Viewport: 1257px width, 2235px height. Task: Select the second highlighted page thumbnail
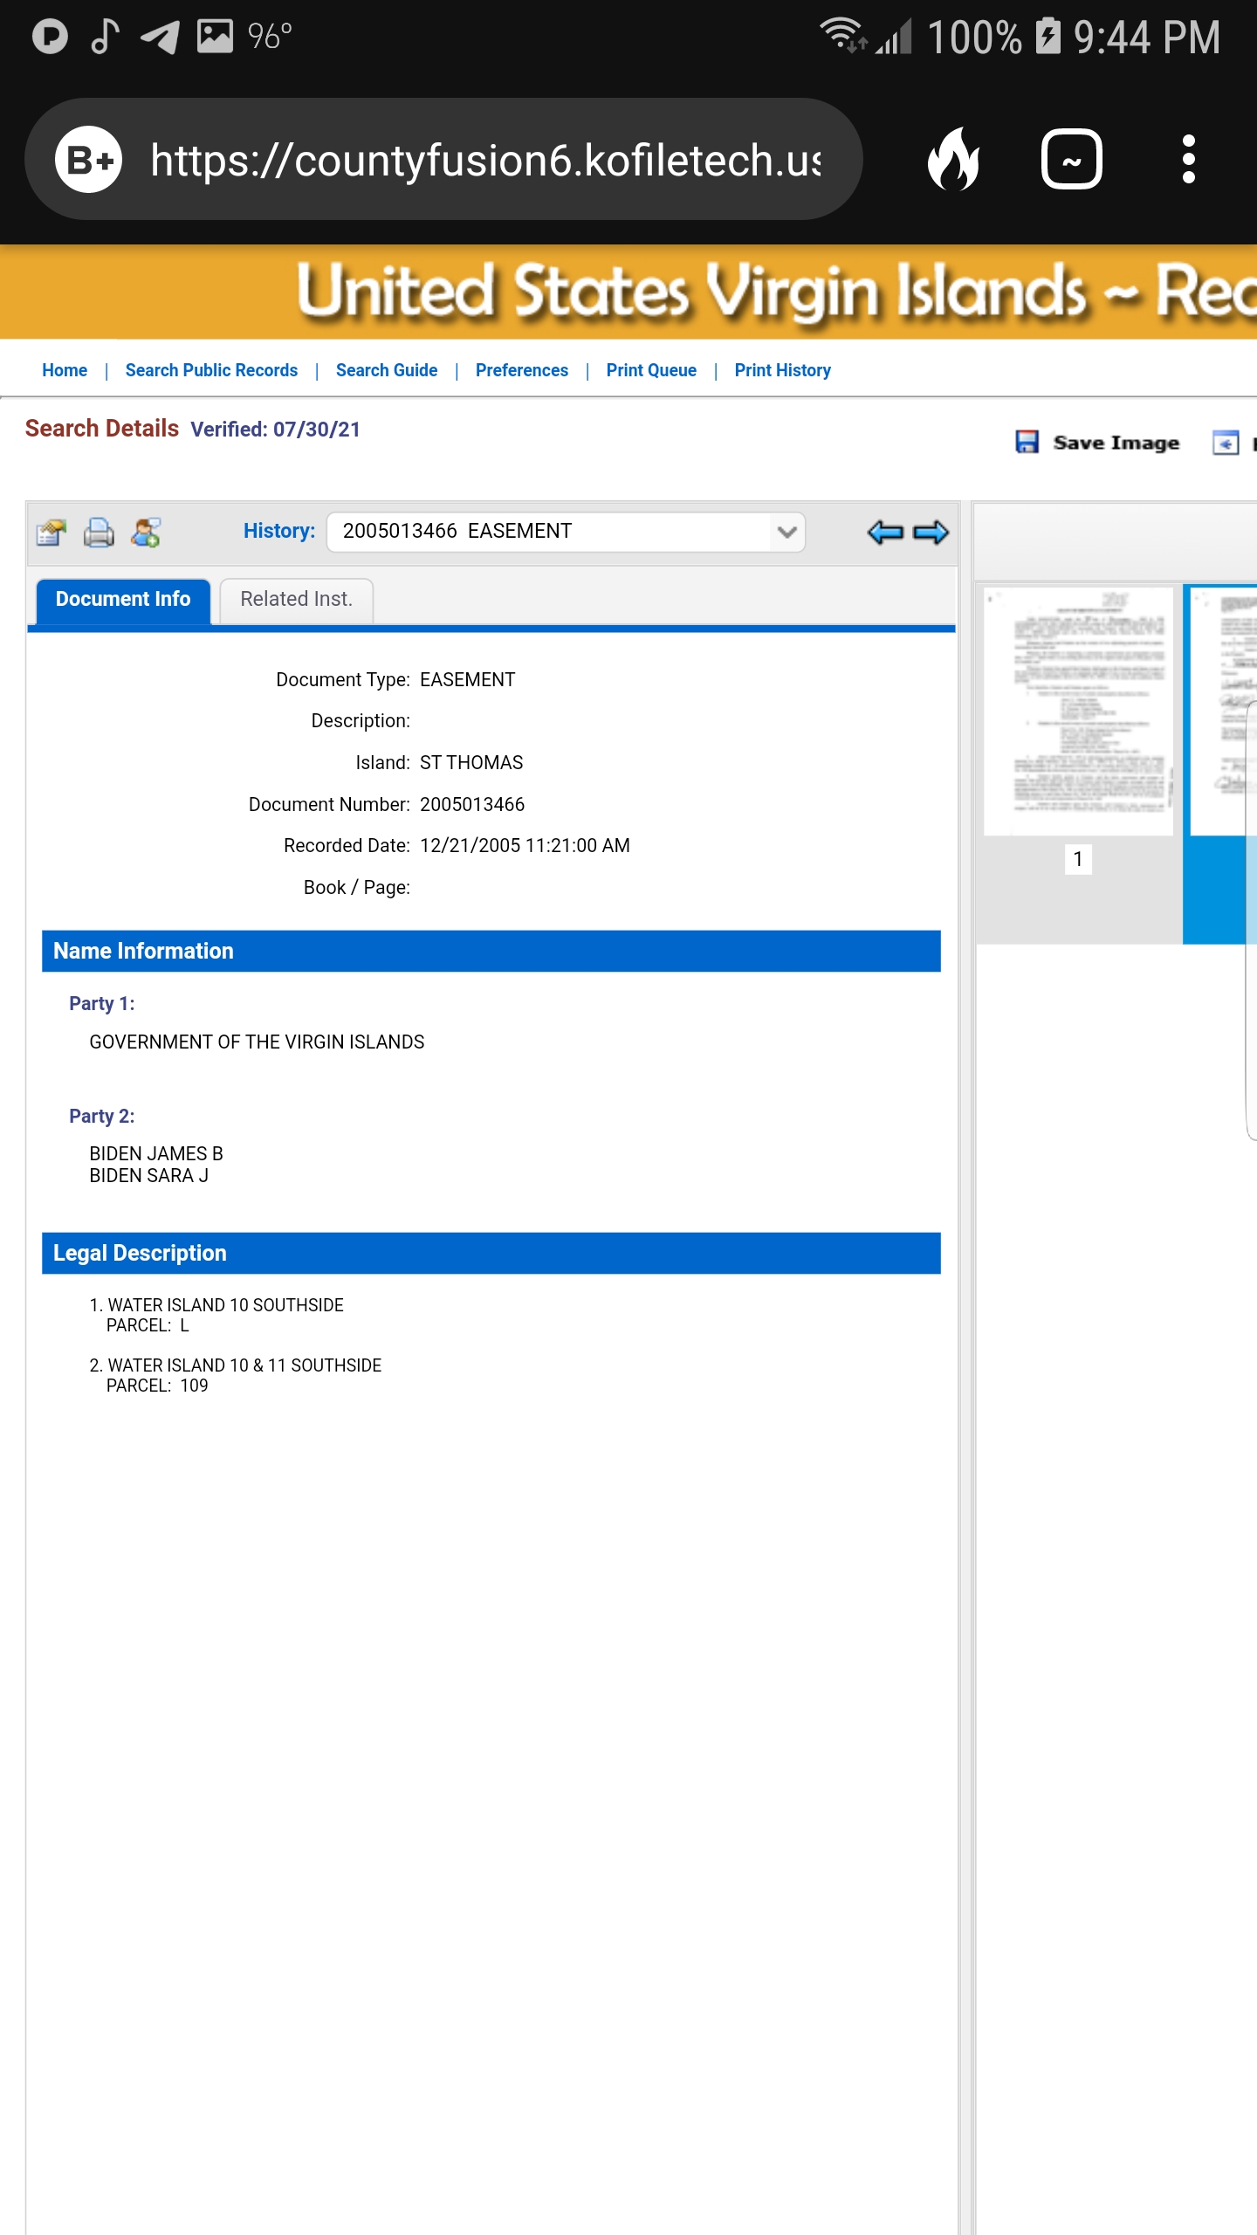[1224, 711]
